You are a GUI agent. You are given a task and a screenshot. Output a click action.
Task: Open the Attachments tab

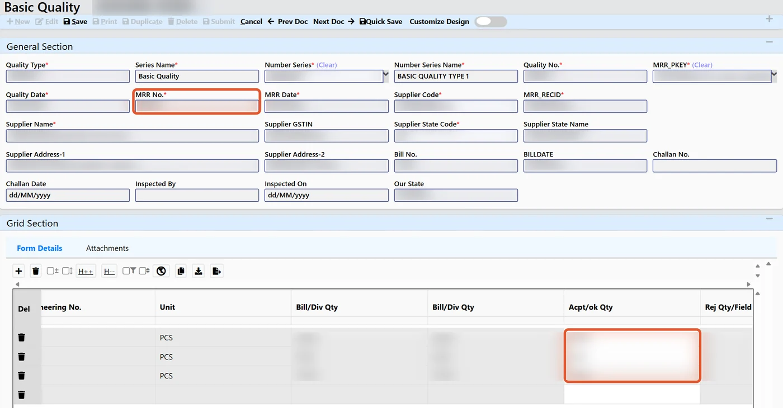click(107, 248)
